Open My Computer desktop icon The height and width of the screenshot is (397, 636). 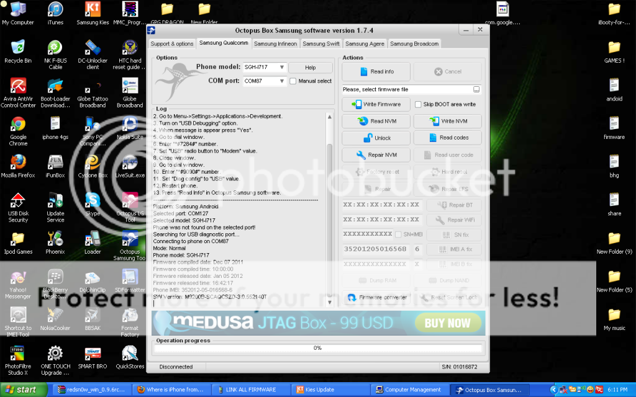(18, 13)
